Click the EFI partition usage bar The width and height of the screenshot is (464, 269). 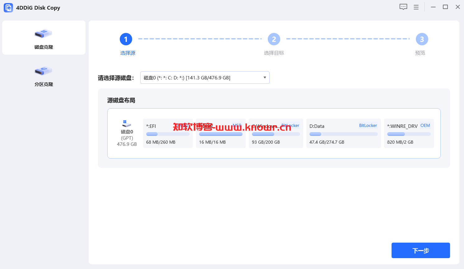coord(168,134)
